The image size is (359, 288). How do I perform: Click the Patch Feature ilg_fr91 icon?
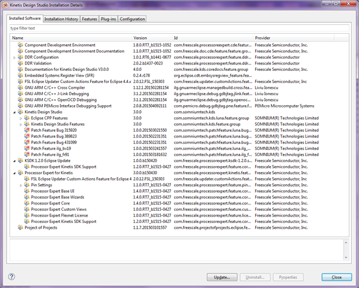(x=27, y=154)
